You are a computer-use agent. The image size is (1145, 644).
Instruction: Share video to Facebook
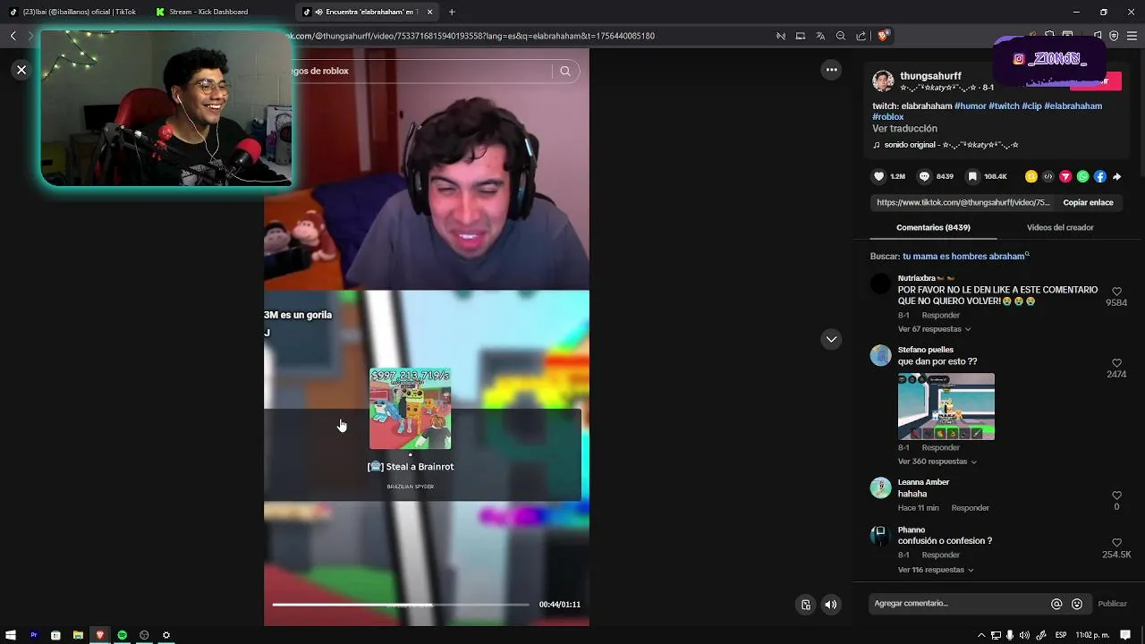click(x=1100, y=176)
